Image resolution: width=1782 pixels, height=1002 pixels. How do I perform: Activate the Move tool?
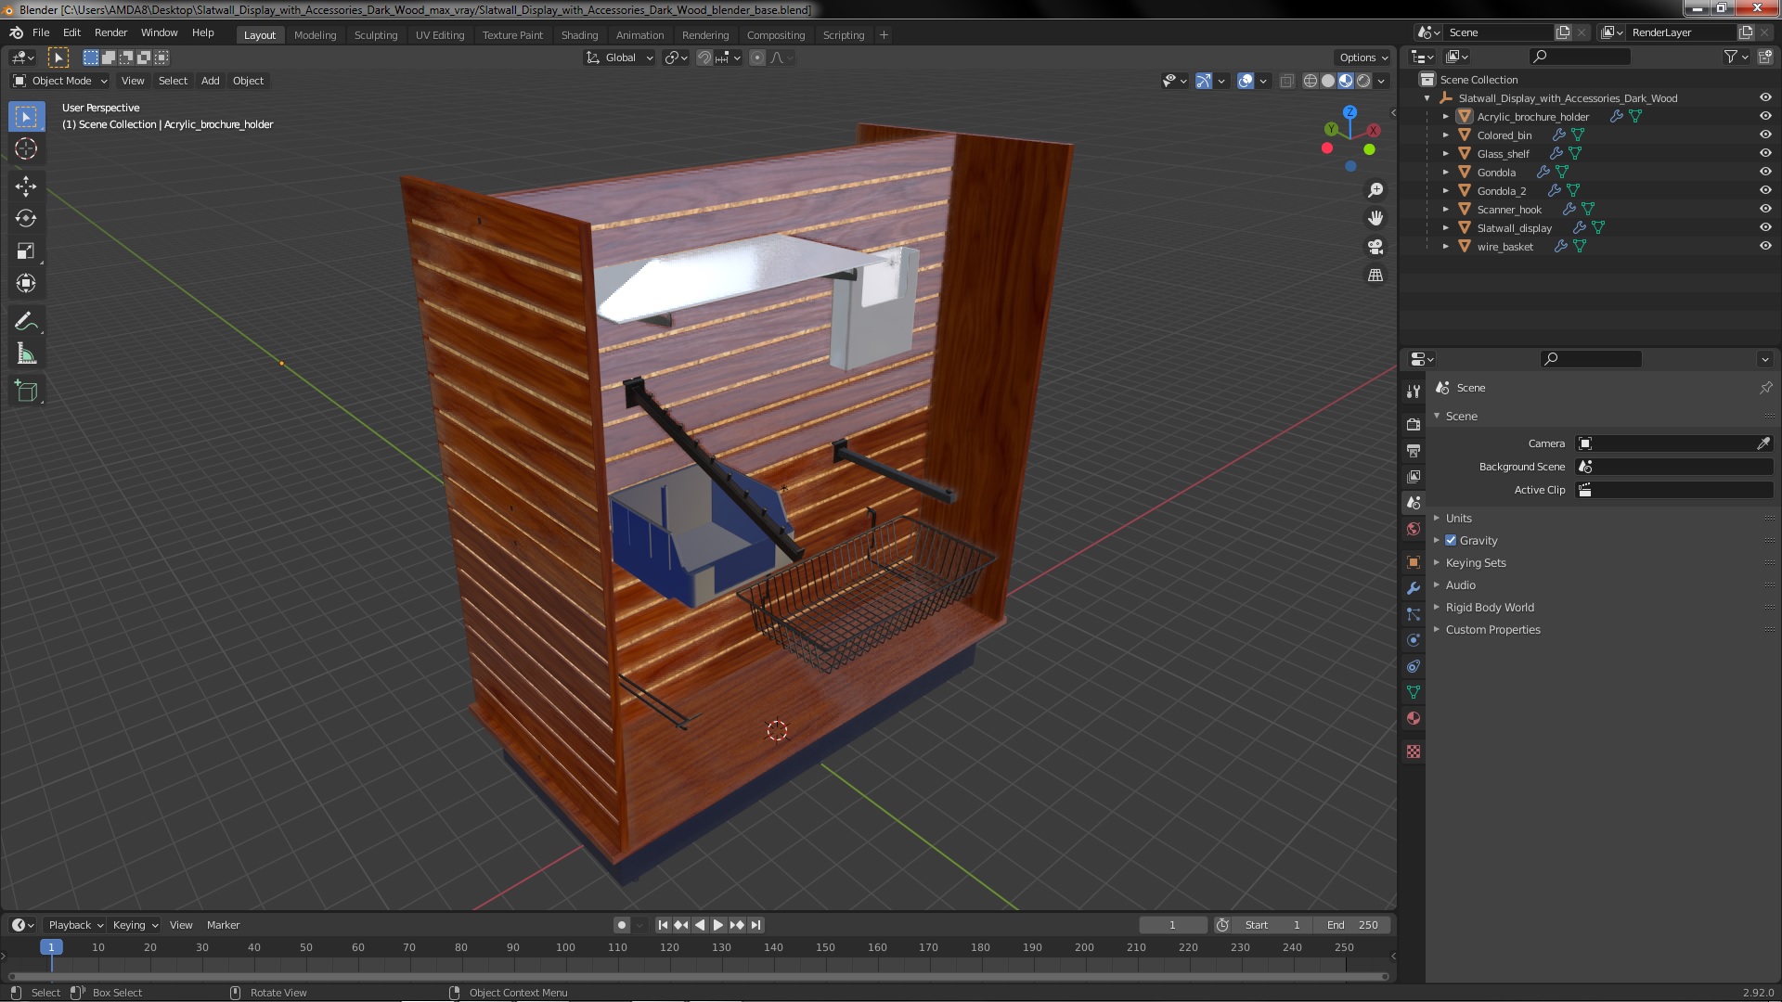click(x=26, y=186)
